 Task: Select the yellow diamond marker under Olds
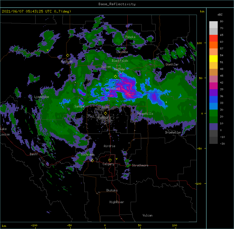tap(105, 113)
